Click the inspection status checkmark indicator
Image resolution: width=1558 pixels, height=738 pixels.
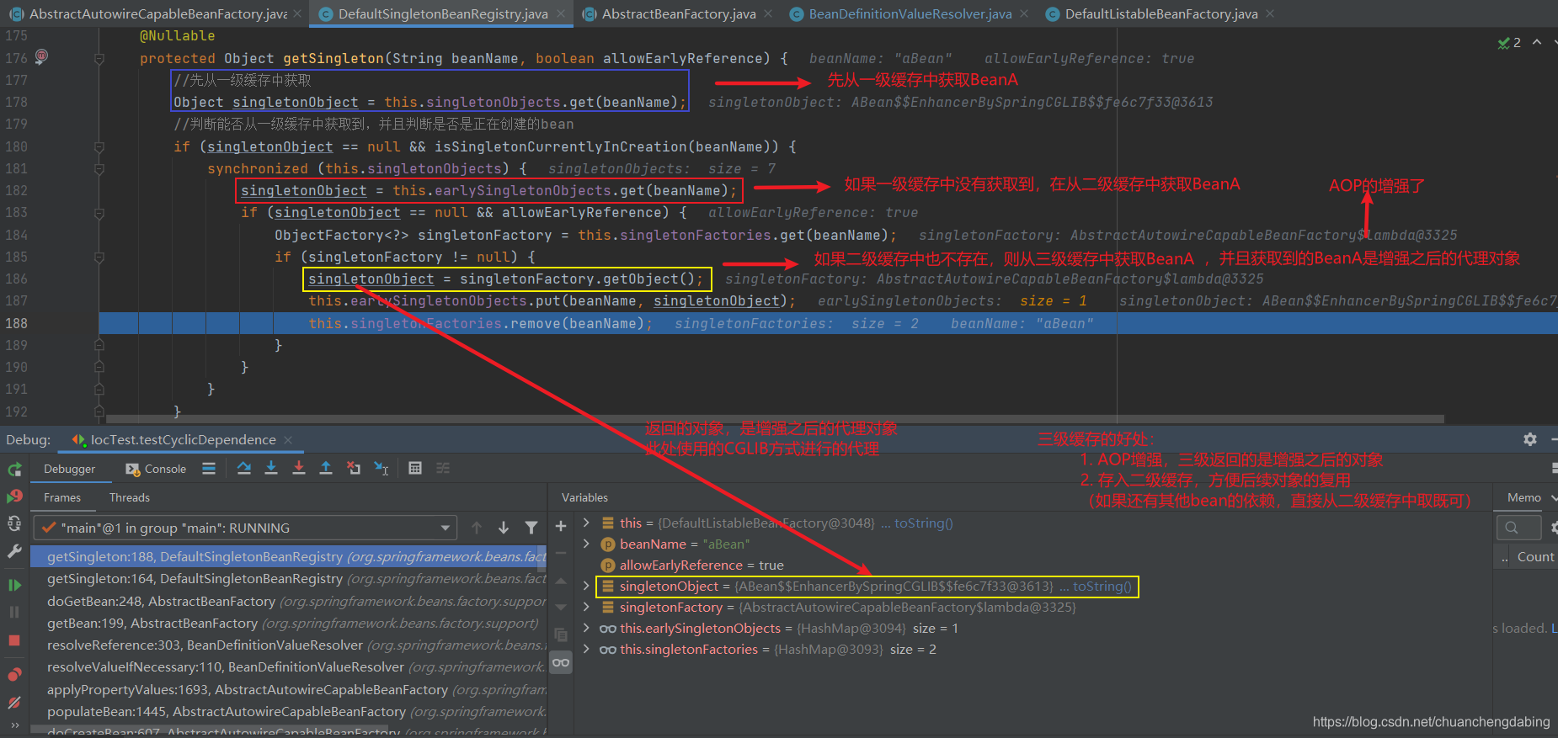click(x=1509, y=42)
